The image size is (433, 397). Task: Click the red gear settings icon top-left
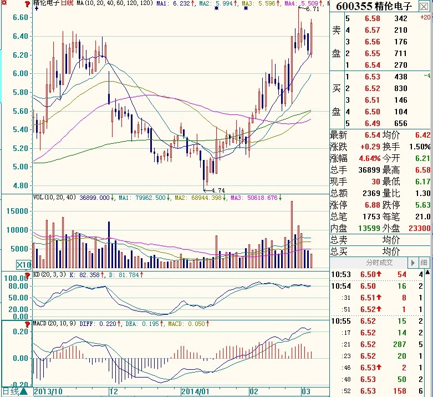pyautogui.click(x=6, y=3)
